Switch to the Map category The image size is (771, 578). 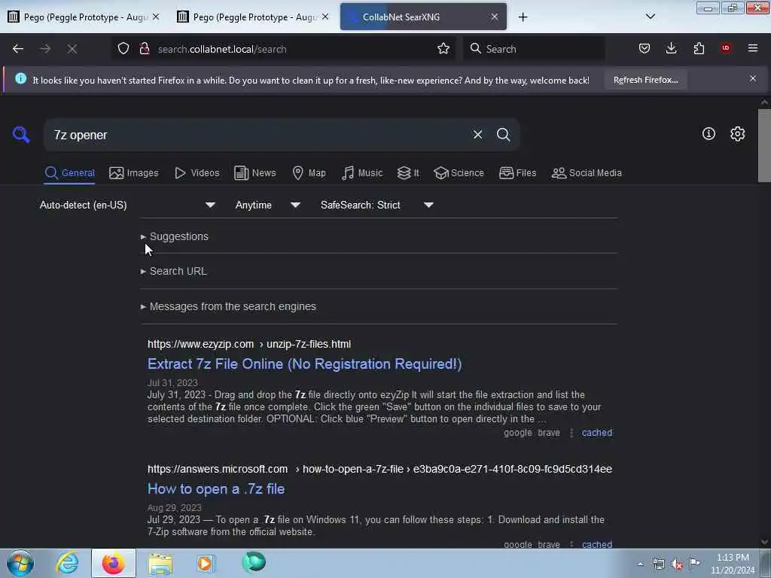pyautogui.click(x=309, y=173)
